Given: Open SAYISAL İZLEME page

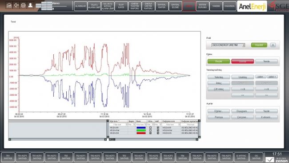Looking at the screenshot, I should 175,6.
